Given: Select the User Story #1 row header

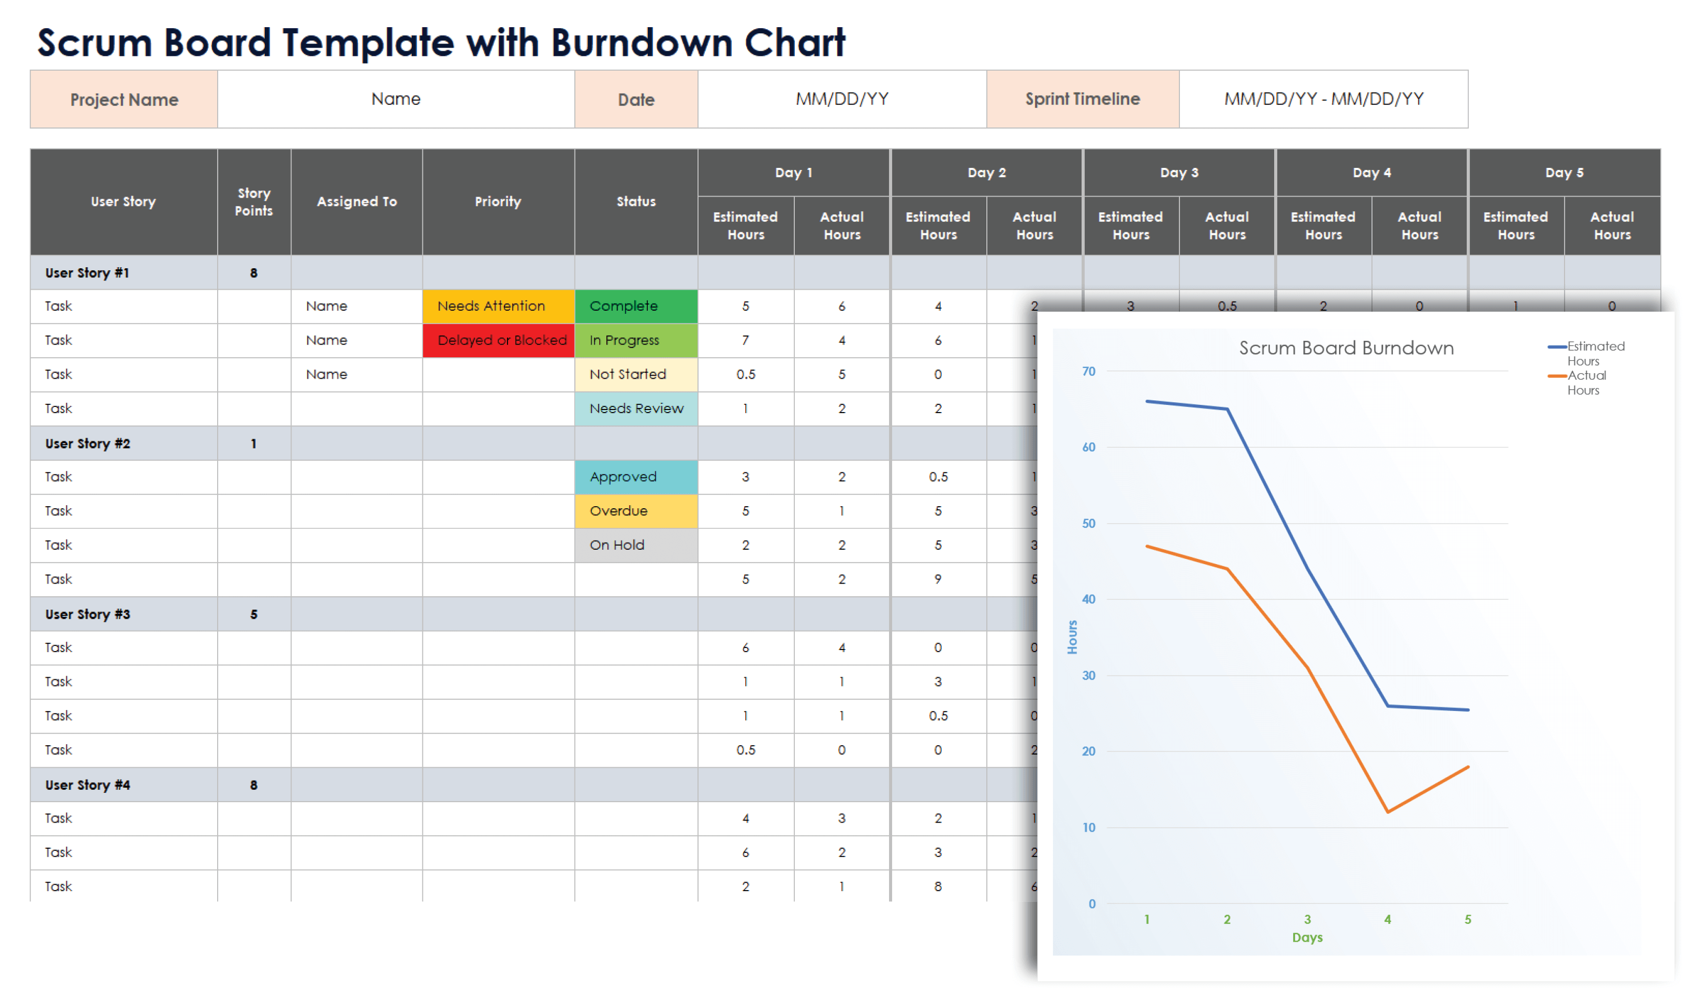Looking at the screenshot, I should [123, 273].
